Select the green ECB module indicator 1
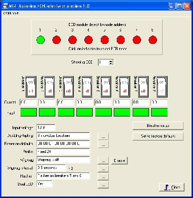 tap(40, 40)
